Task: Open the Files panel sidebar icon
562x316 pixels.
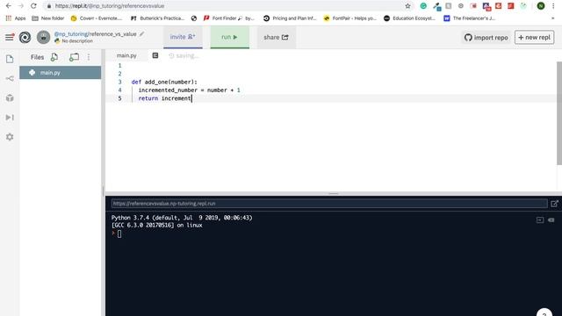Action: (x=10, y=59)
